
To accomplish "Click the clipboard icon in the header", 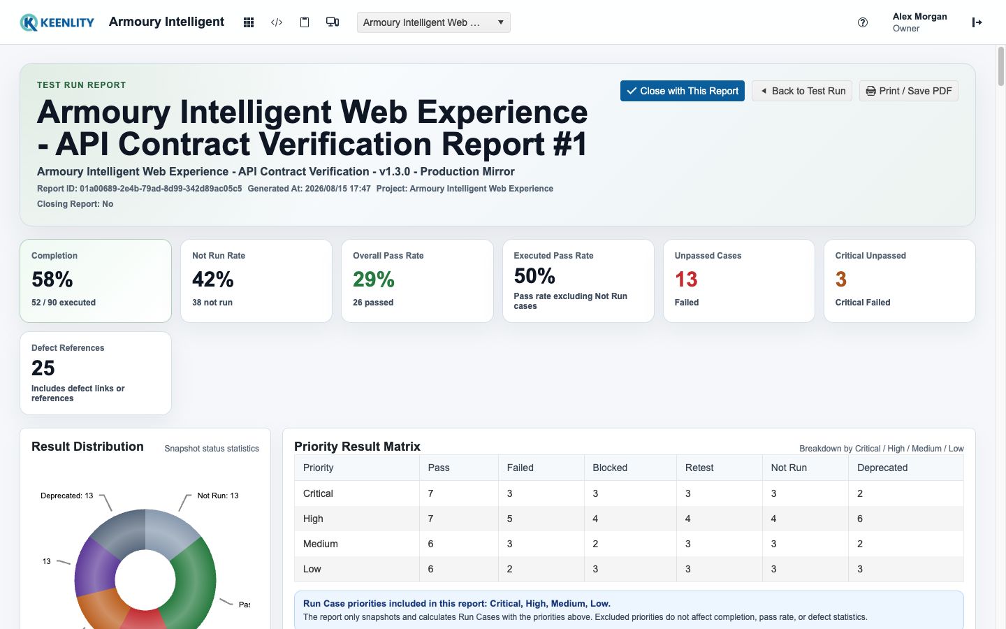I will [x=305, y=22].
